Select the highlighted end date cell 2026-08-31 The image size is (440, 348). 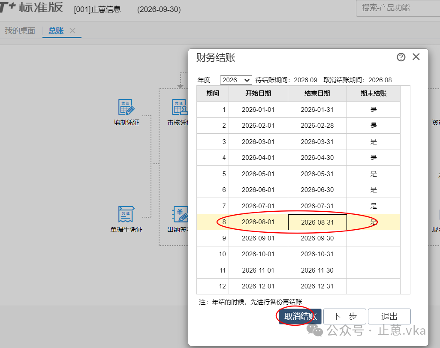[x=317, y=222]
